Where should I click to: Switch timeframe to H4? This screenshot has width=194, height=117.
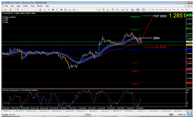click(x=174, y=10)
